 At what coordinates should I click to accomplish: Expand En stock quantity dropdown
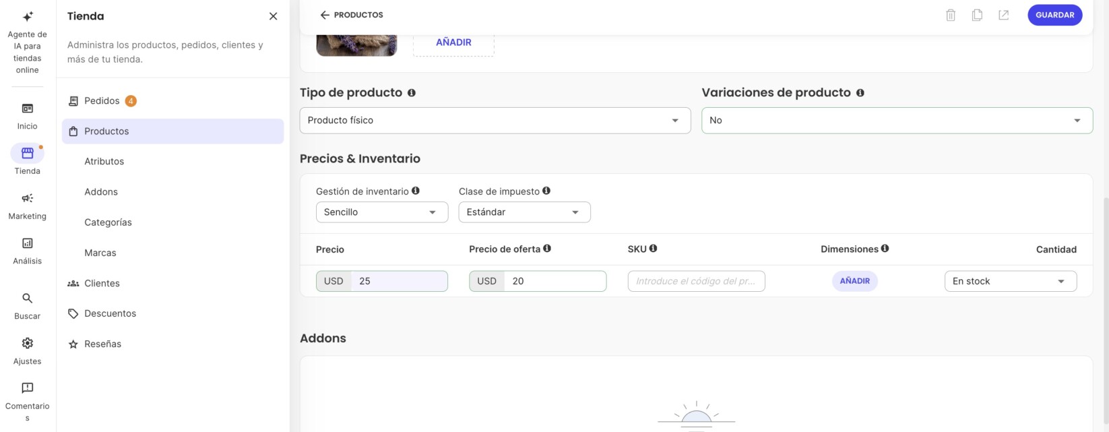pyautogui.click(x=1011, y=281)
